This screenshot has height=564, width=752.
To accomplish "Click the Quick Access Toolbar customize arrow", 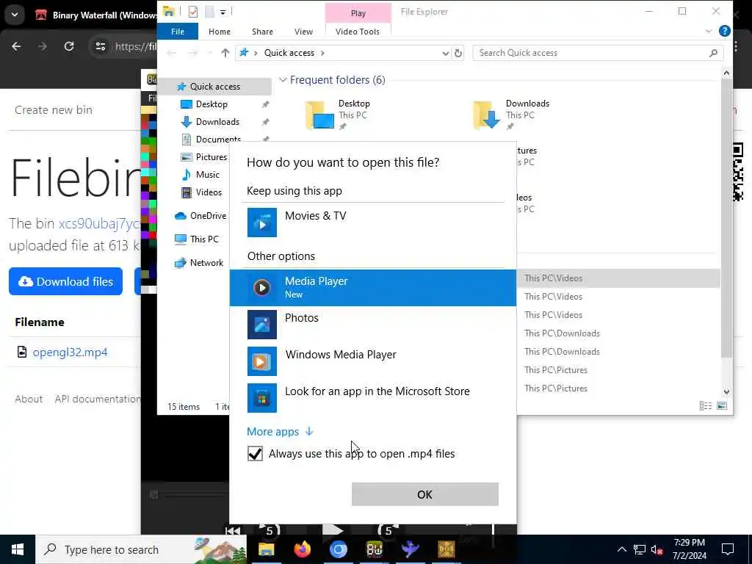I will (223, 12).
